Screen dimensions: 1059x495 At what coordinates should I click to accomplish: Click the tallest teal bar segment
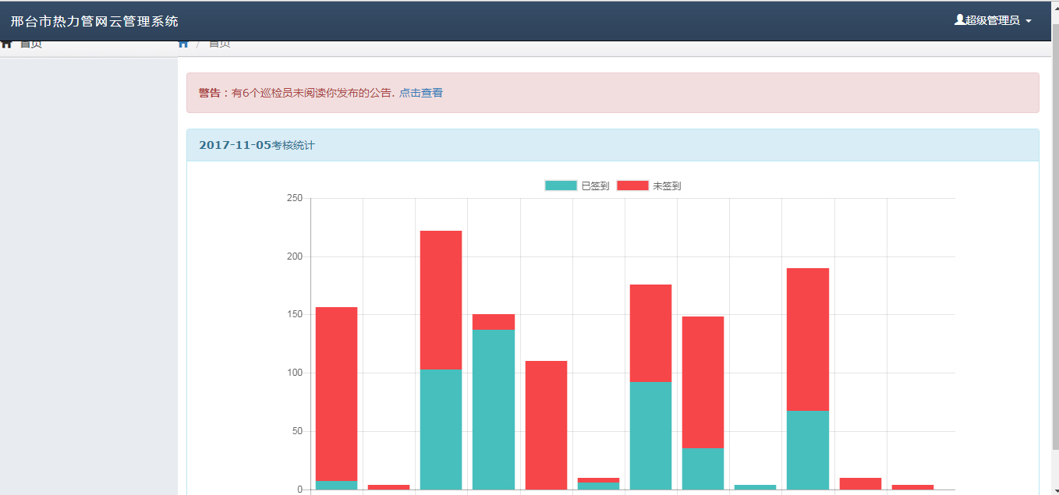click(x=493, y=409)
